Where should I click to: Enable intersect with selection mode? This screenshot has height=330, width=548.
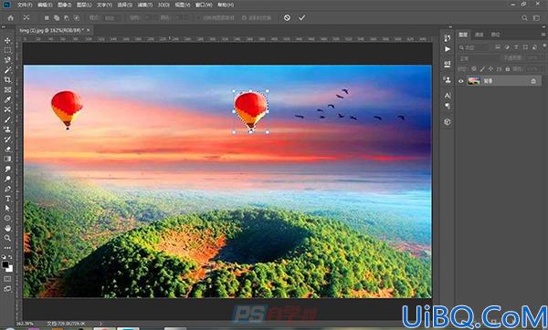point(76,18)
